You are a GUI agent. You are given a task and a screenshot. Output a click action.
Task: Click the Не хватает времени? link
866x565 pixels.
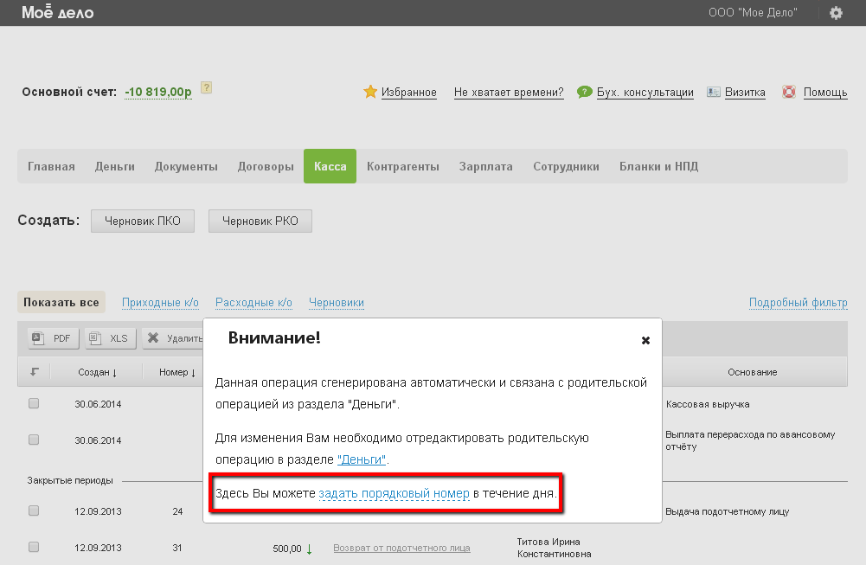point(509,93)
